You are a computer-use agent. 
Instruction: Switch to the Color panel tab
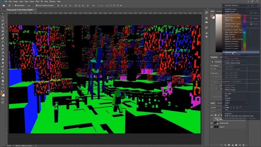point(212,11)
